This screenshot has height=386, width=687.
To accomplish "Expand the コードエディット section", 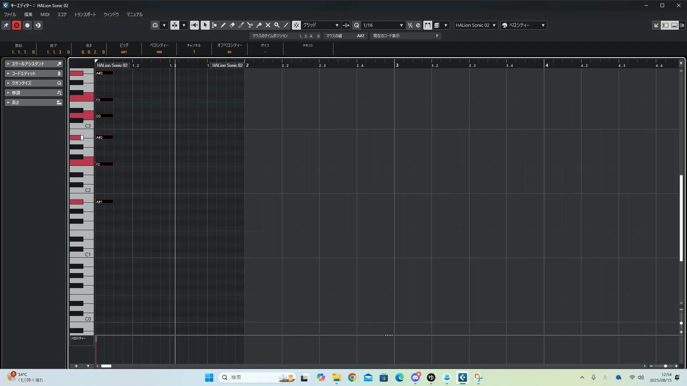I will pyautogui.click(x=24, y=73).
